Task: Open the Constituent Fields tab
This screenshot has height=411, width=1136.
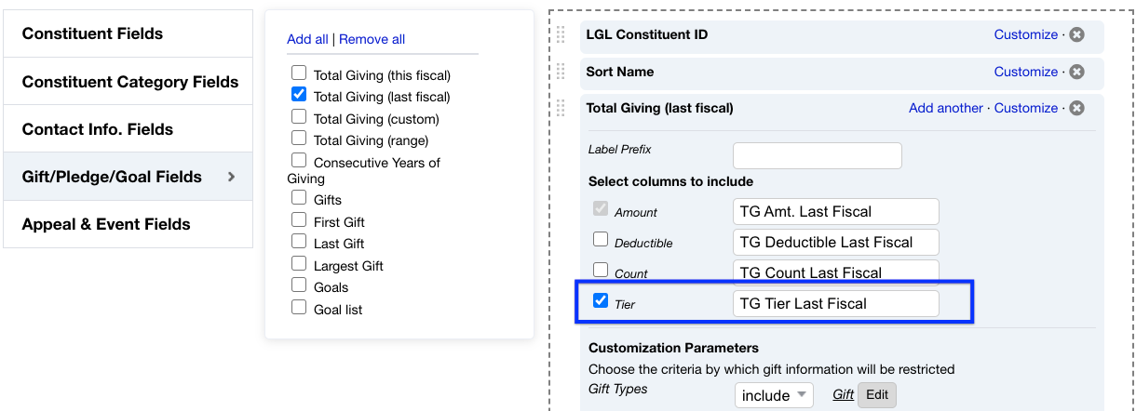Action: point(128,34)
